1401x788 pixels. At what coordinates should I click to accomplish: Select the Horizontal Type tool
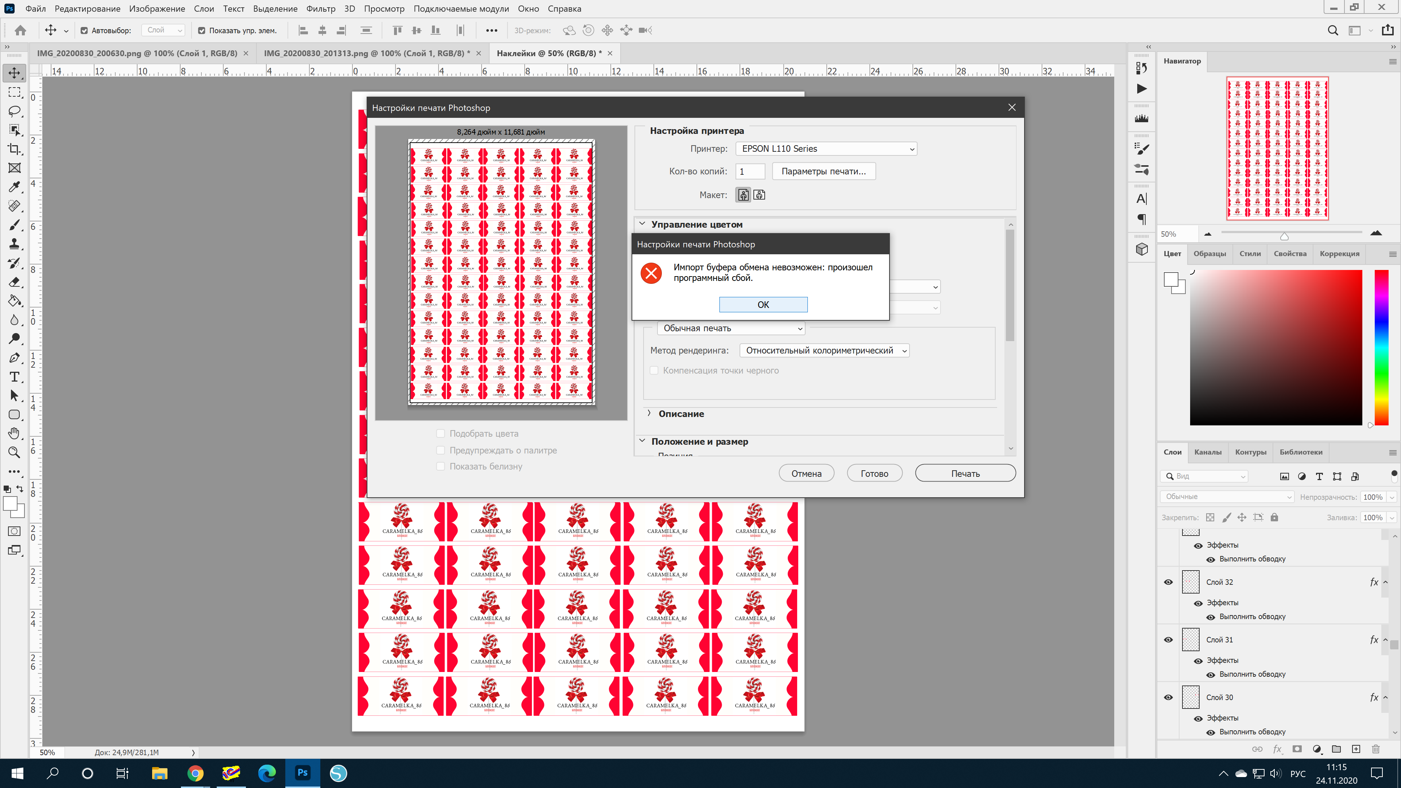[x=15, y=377]
